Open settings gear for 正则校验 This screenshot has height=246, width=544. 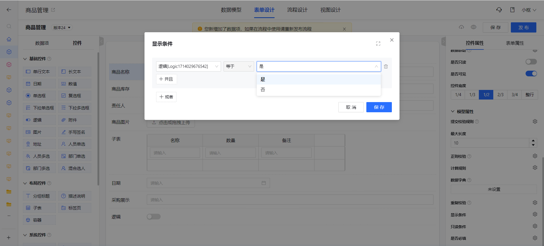pyautogui.click(x=535, y=156)
